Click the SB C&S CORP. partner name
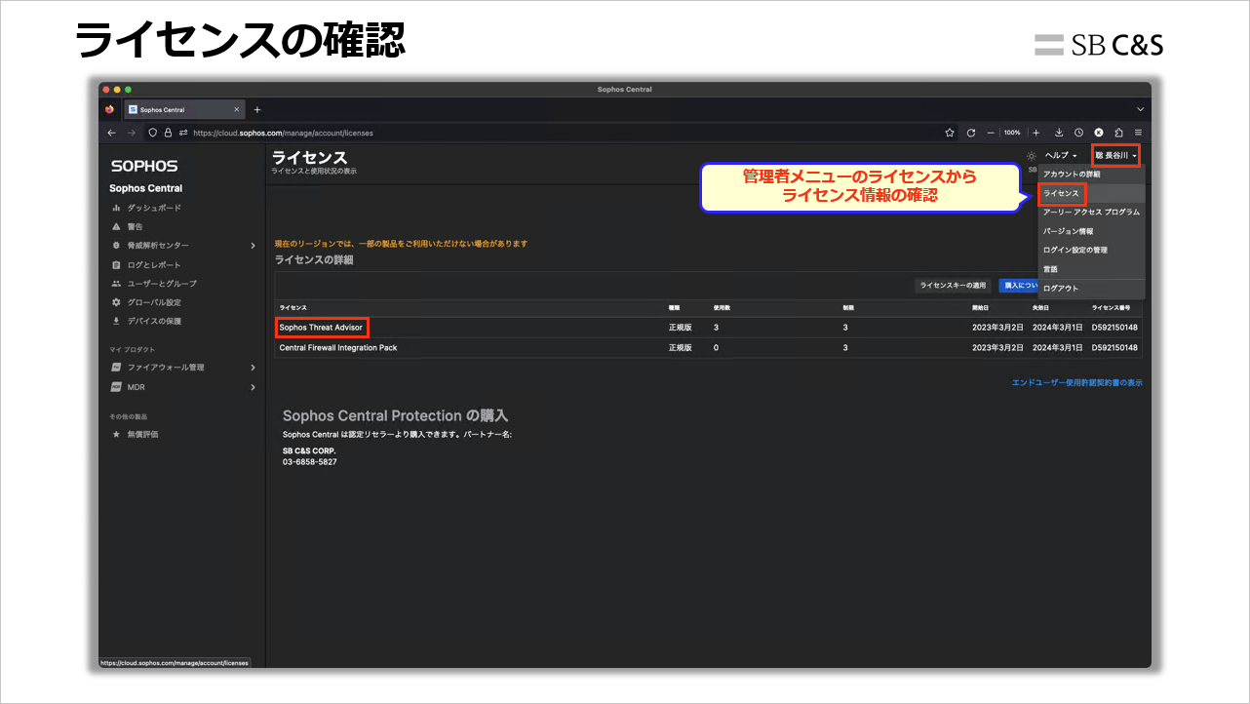 (x=309, y=451)
